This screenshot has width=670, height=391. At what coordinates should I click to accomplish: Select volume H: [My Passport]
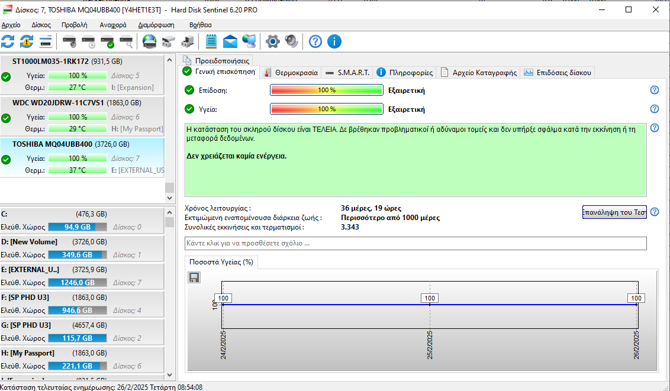(82, 360)
